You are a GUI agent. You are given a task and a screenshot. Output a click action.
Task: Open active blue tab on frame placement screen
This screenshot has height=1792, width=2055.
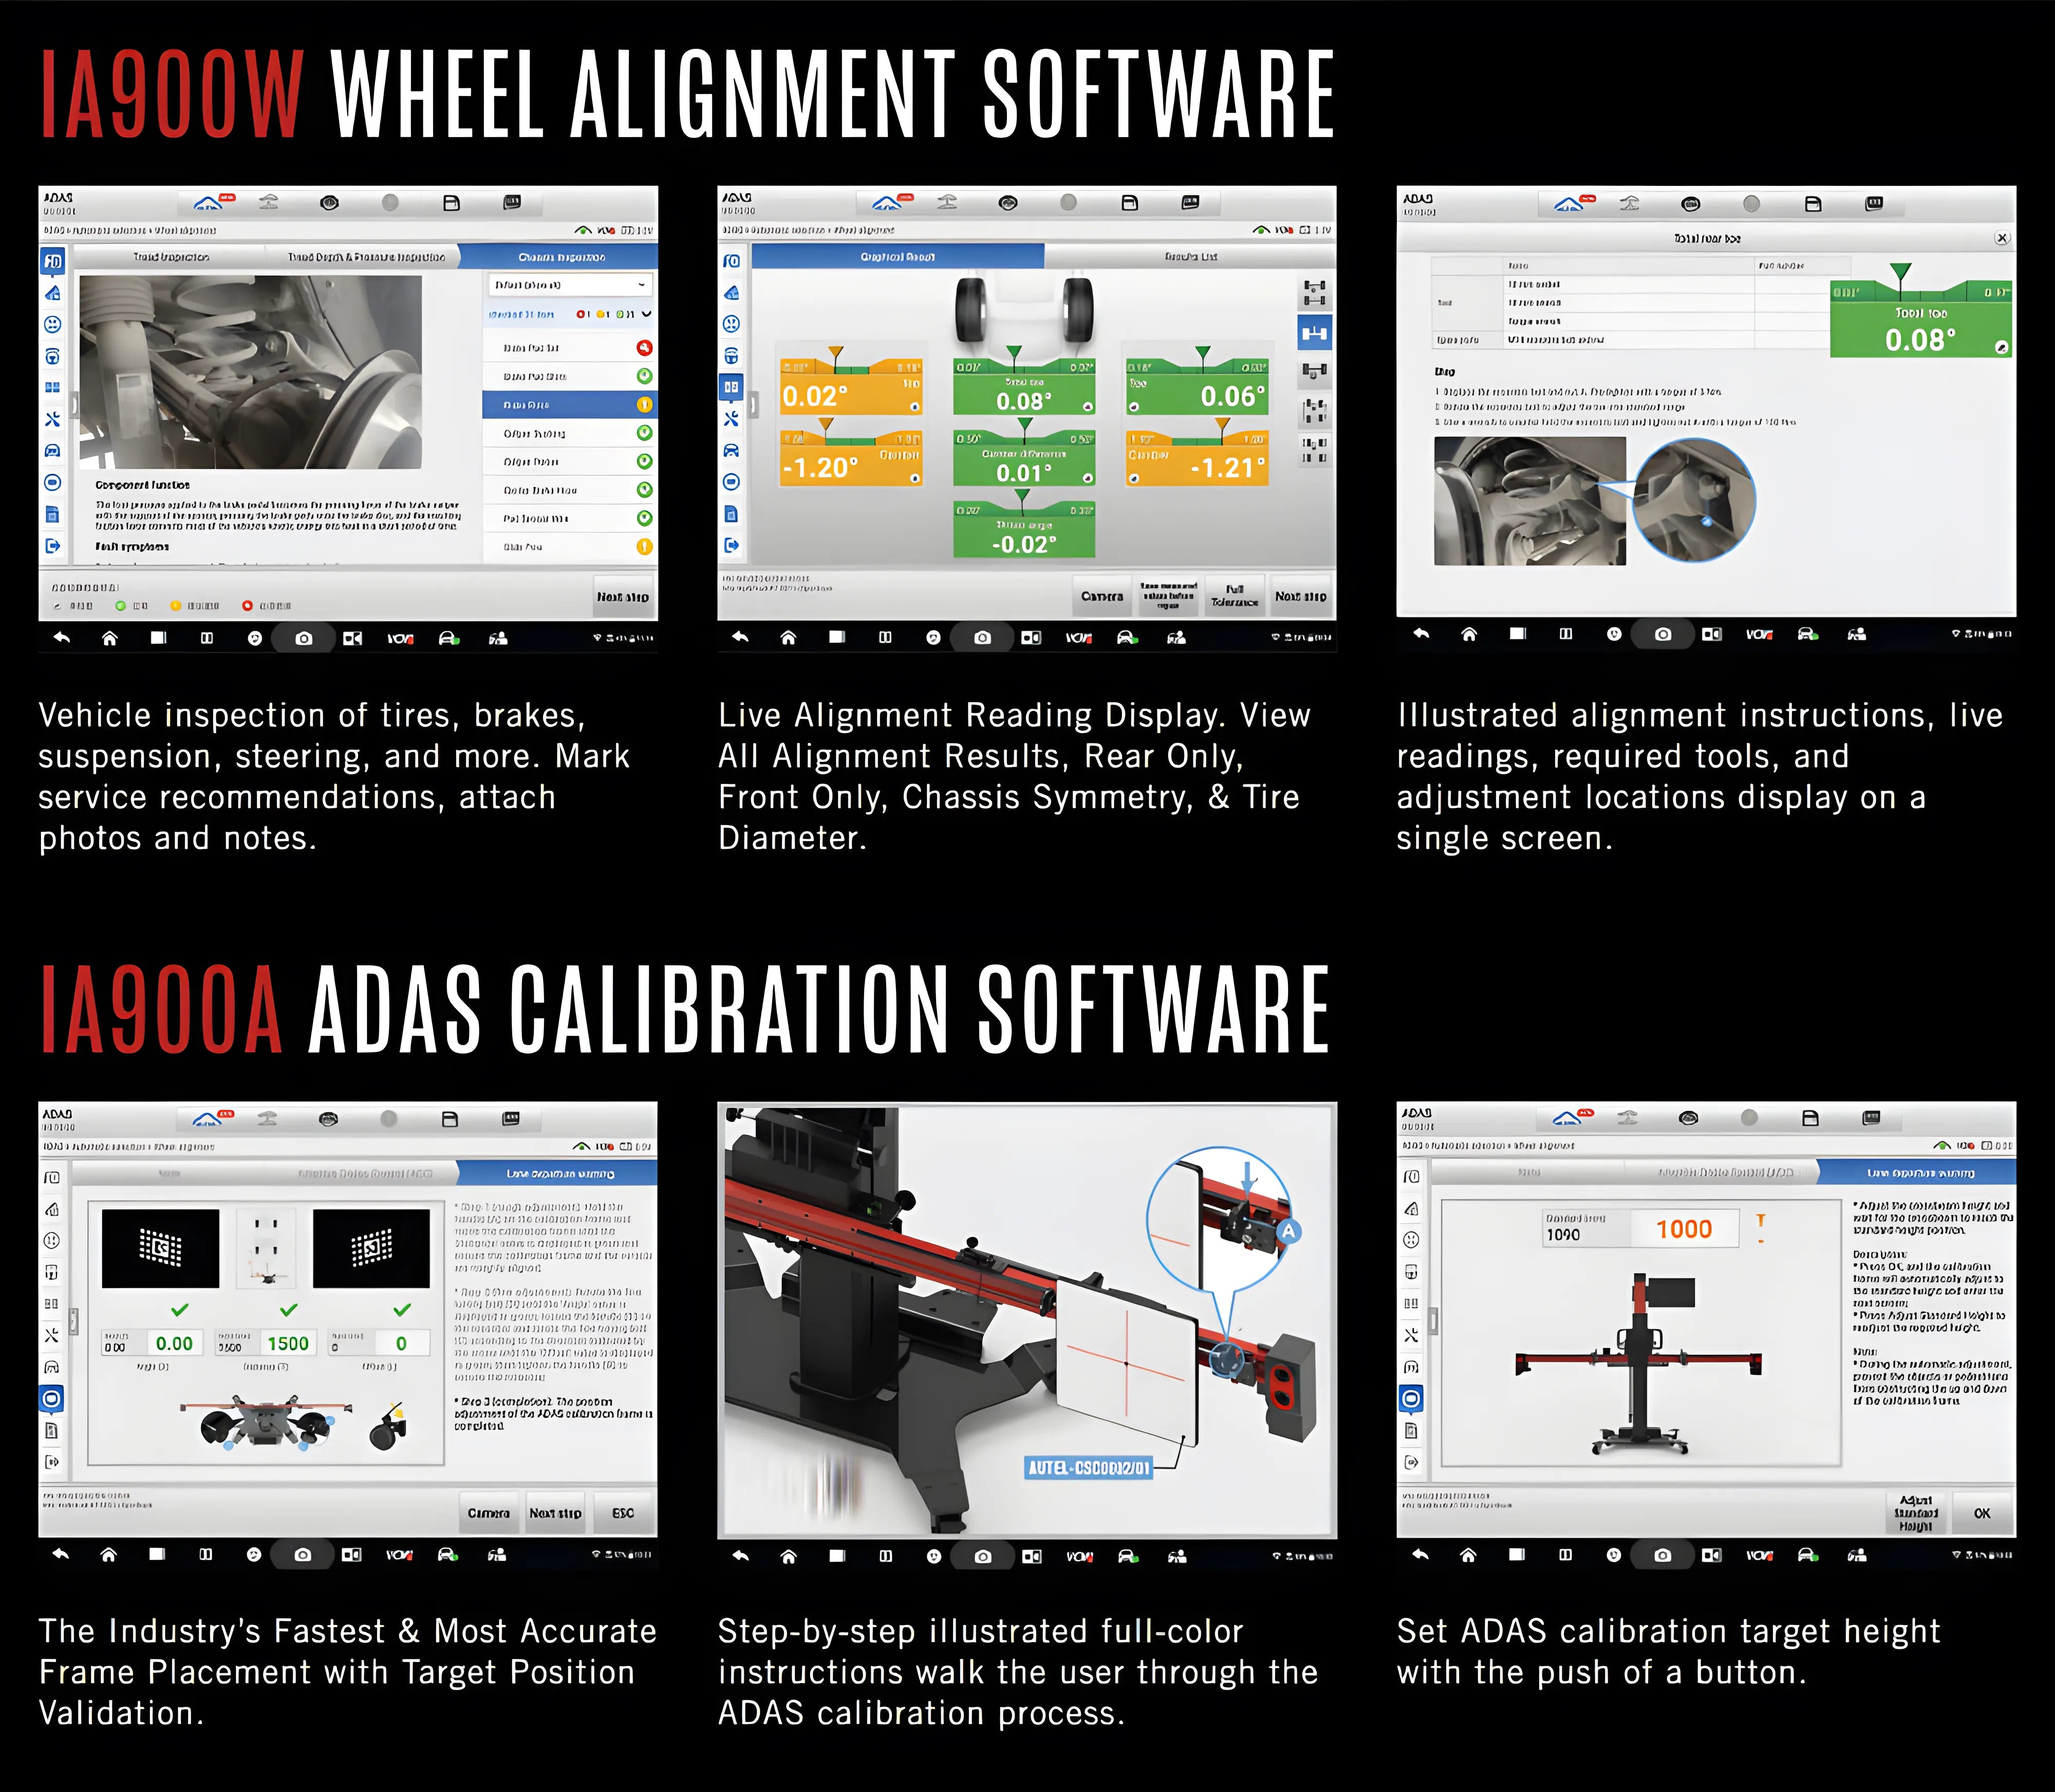coord(558,1173)
